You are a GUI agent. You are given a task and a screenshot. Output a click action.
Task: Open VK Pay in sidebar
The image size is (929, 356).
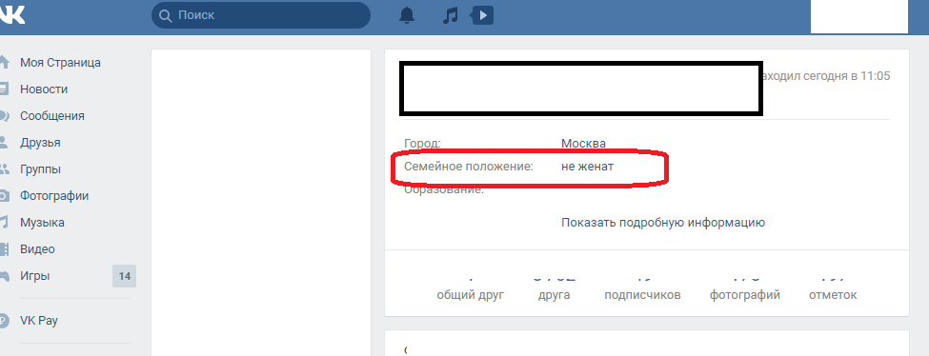pos(39,321)
